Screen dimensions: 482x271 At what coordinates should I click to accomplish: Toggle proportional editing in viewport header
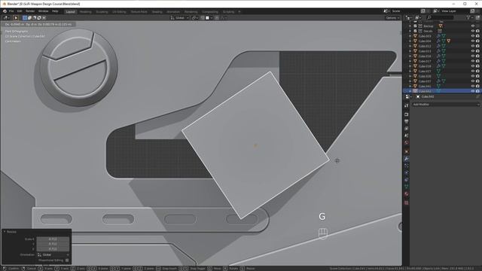tap(217, 18)
